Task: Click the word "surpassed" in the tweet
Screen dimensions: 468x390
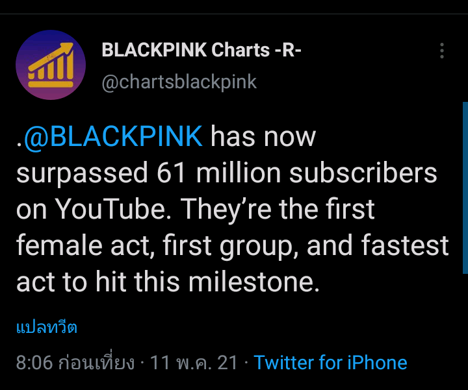Action: 81,174
